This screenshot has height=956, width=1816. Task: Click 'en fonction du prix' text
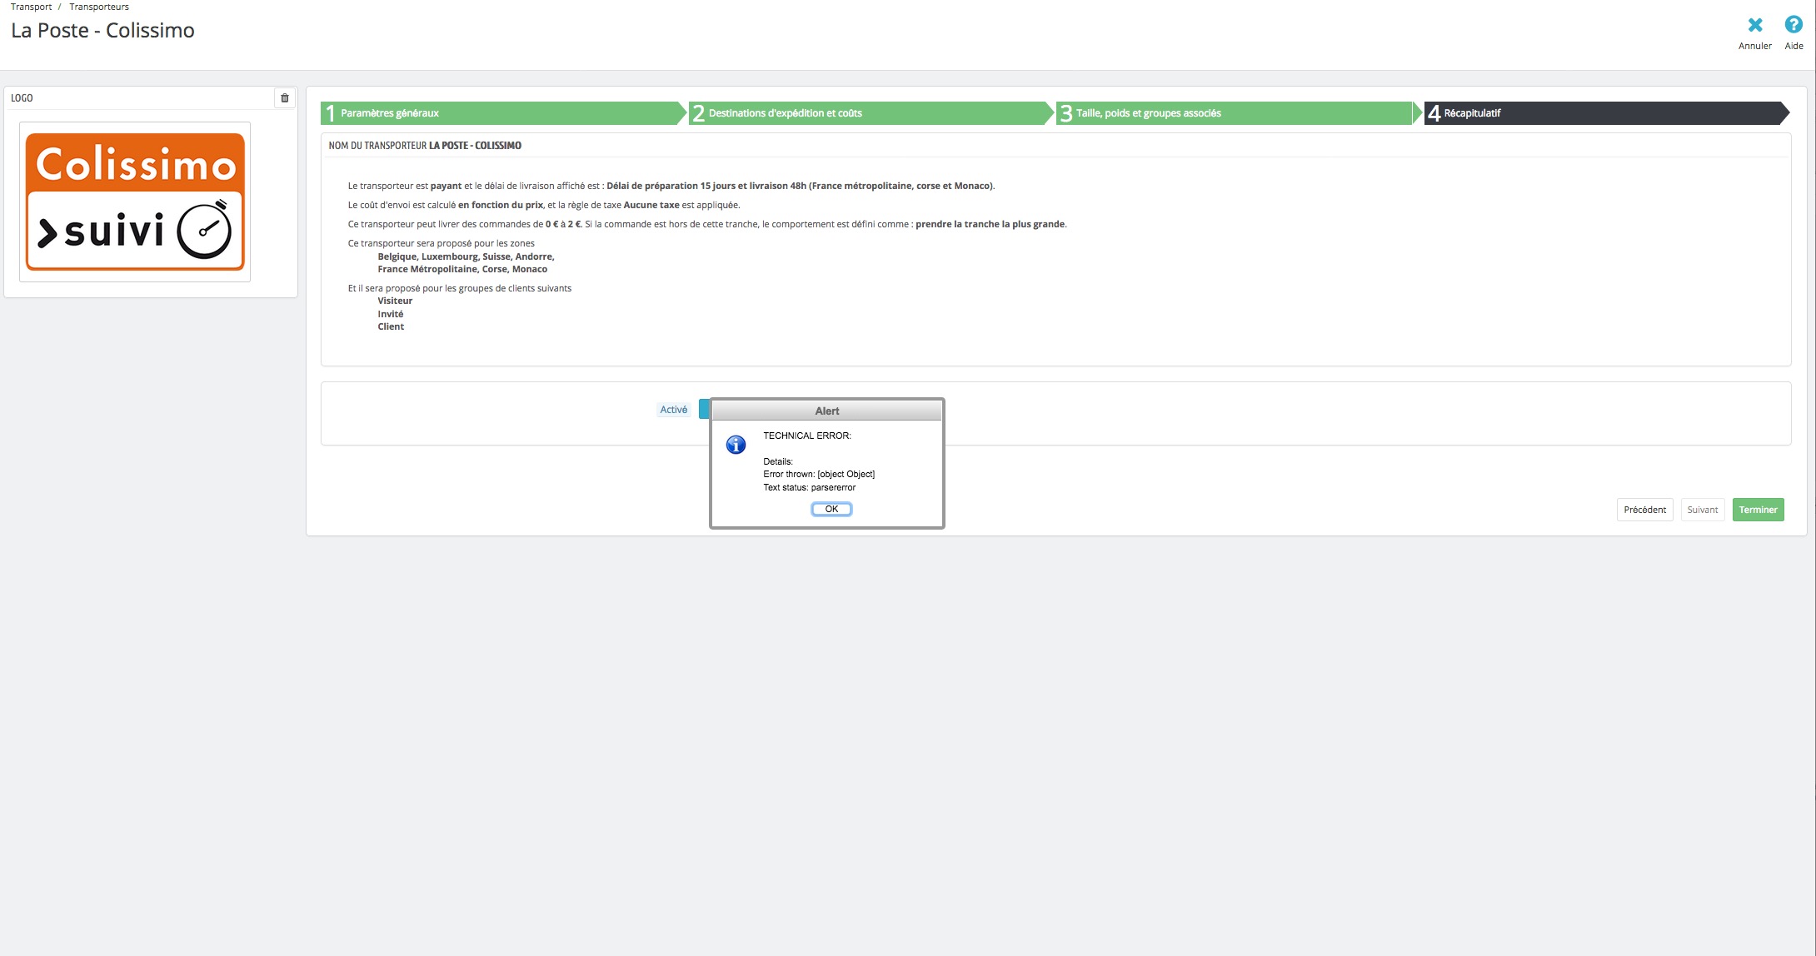tap(501, 205)
